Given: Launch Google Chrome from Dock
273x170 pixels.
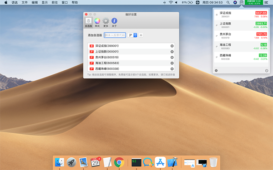Looking at the screenshot, I should pyautogui.click(x=119, y=162).
